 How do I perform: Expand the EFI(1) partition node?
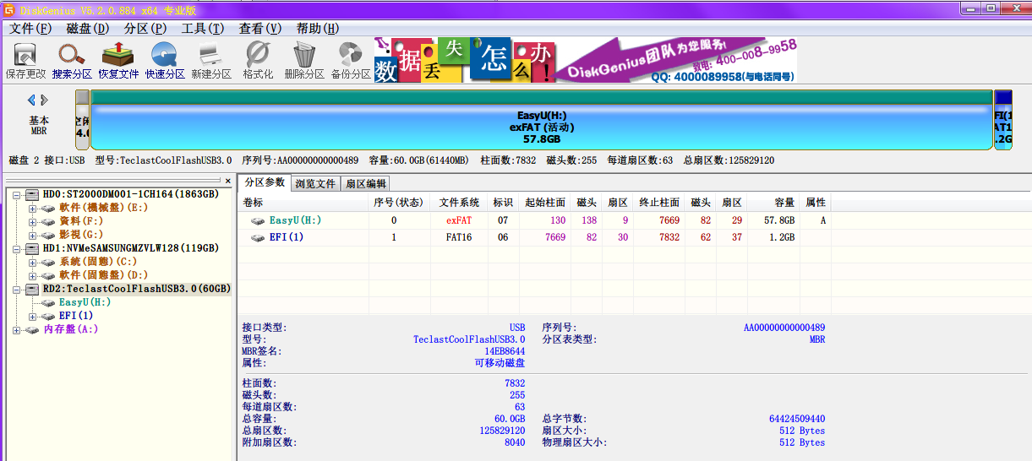click(x=33, y=317)
